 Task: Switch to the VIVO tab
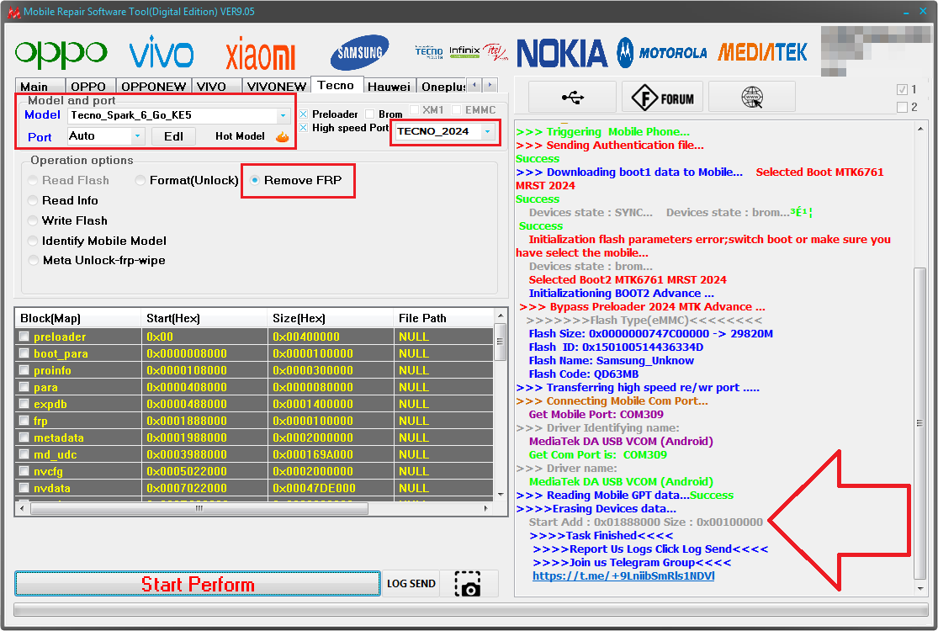pyautogui.click(x=216, y=86)
